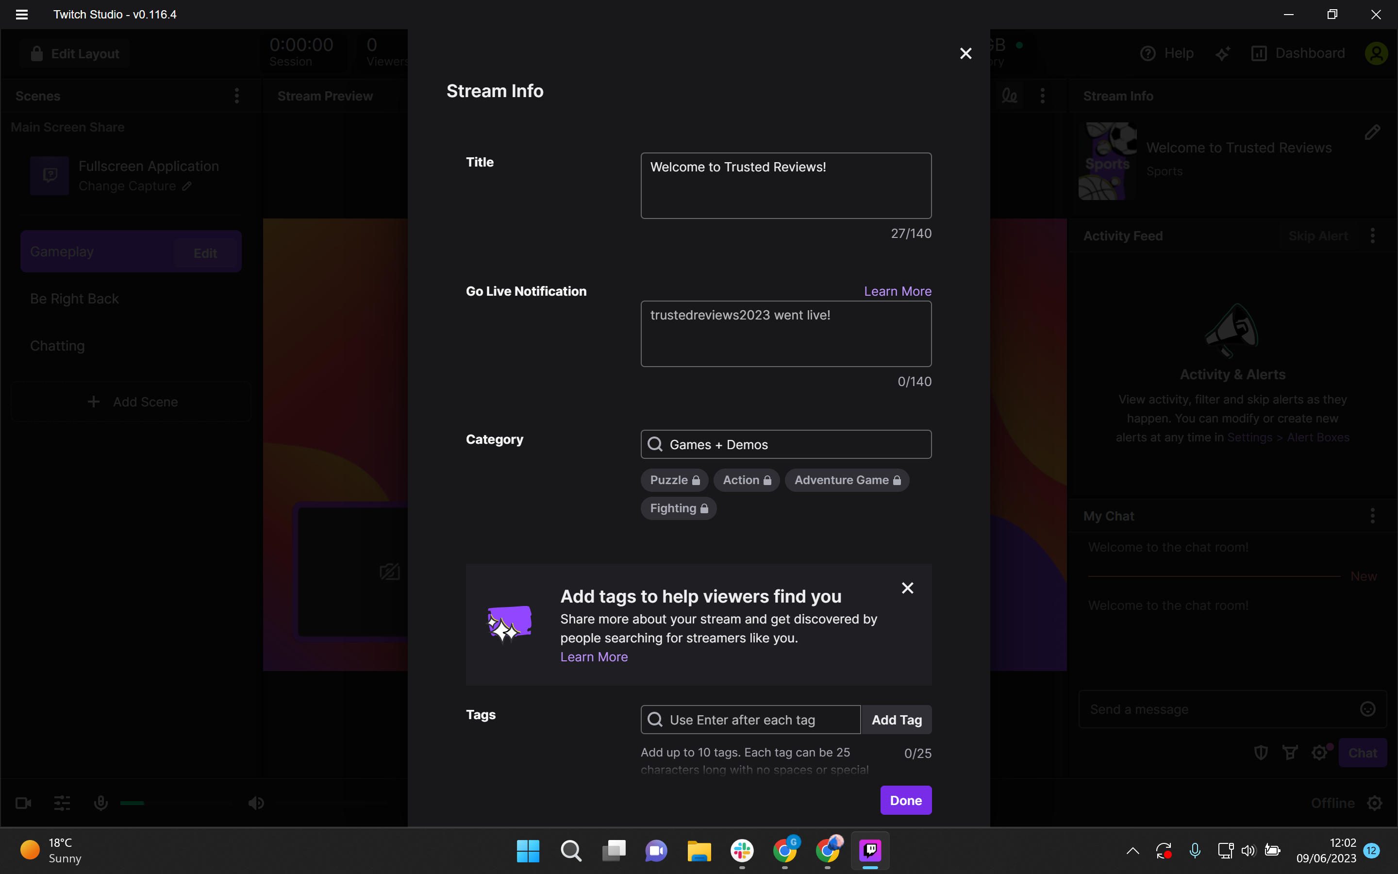Open the audio mixer sliders icon
1398x874 pixels.
point(63,803)
